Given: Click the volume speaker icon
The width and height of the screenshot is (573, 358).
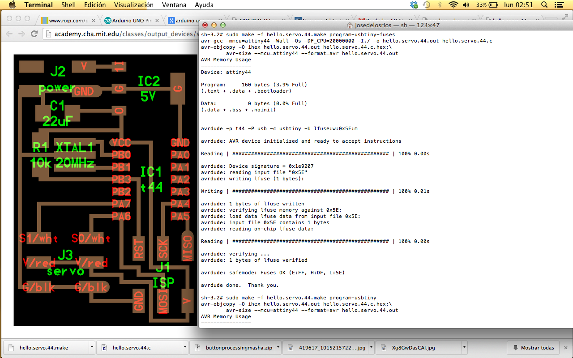Looking at the screenshot, I should (466, 5).
